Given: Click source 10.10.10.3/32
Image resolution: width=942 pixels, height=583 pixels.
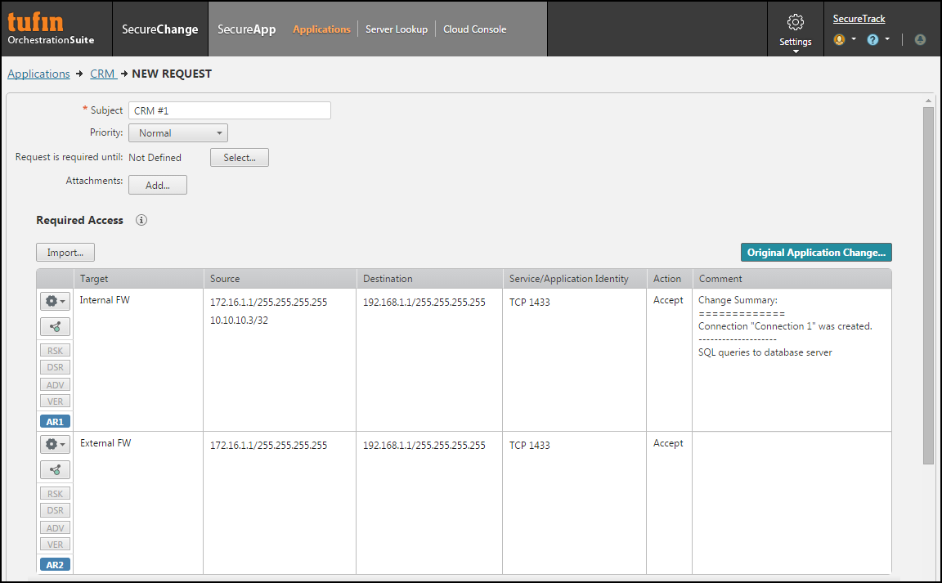Looking at the screenshot, I should [239, 321].
